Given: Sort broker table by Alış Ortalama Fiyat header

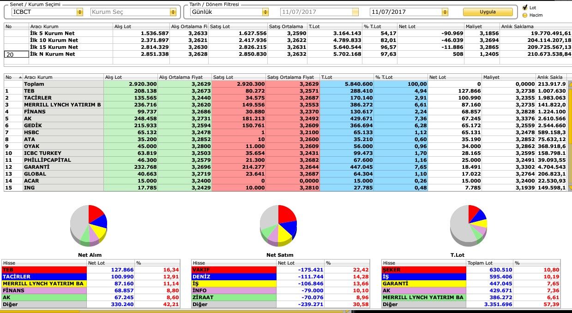Looking at the screenshot, I should [x=184, y=77].
